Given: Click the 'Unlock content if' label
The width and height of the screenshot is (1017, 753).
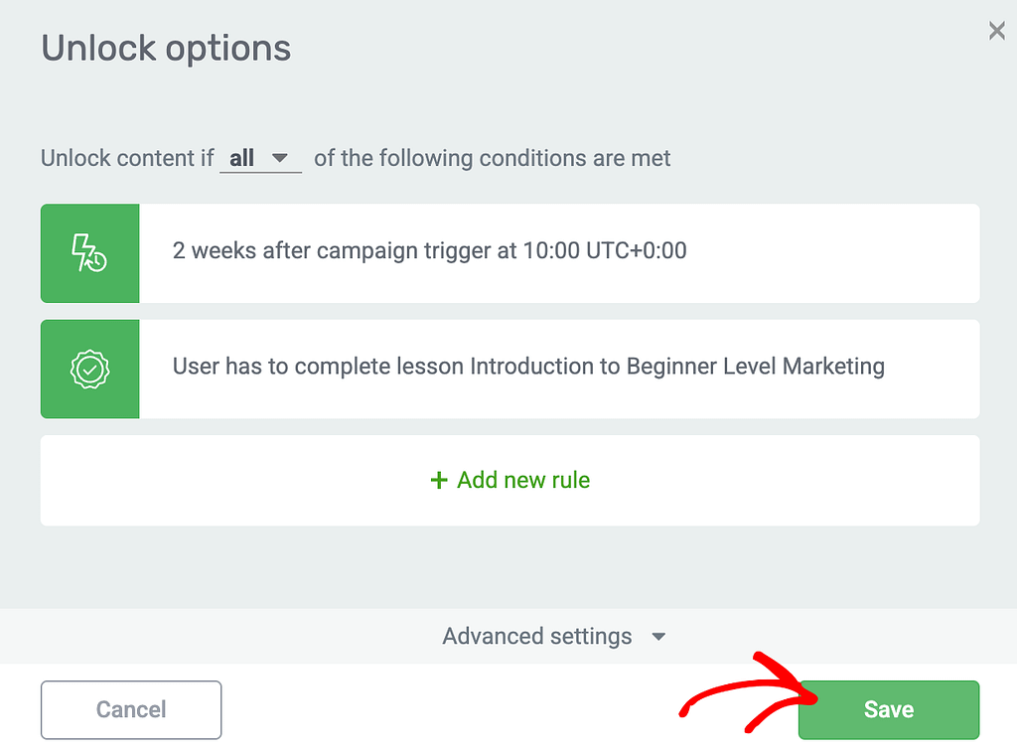Looking at the screenshot, I should (127, 158).
